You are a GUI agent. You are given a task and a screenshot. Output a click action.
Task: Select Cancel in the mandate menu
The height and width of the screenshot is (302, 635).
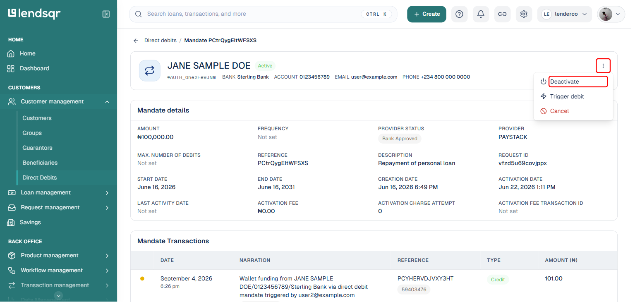pos(573,111)
